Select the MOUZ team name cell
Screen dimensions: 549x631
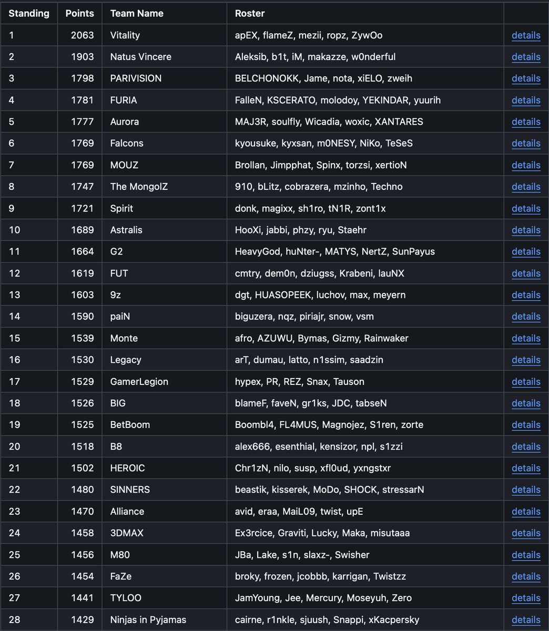pyautogui.click(x=165, y=165)
